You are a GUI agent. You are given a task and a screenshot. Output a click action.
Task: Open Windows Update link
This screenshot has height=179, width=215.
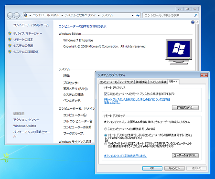[x=25, y=126]
